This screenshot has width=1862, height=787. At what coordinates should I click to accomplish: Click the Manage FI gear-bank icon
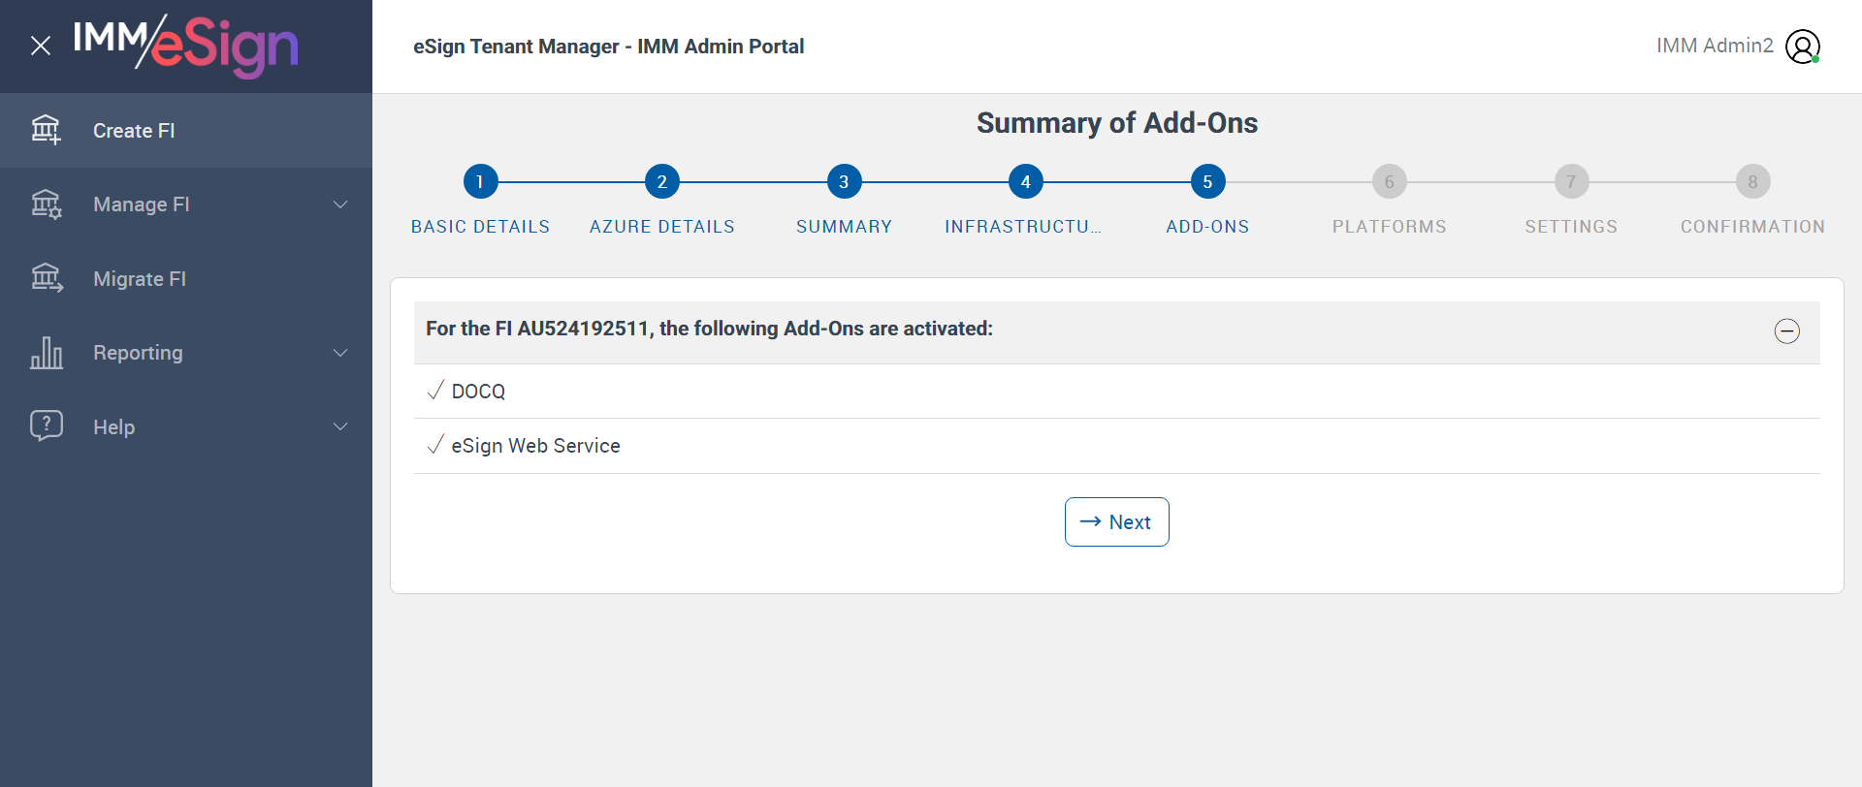click(x=46, y=205)
